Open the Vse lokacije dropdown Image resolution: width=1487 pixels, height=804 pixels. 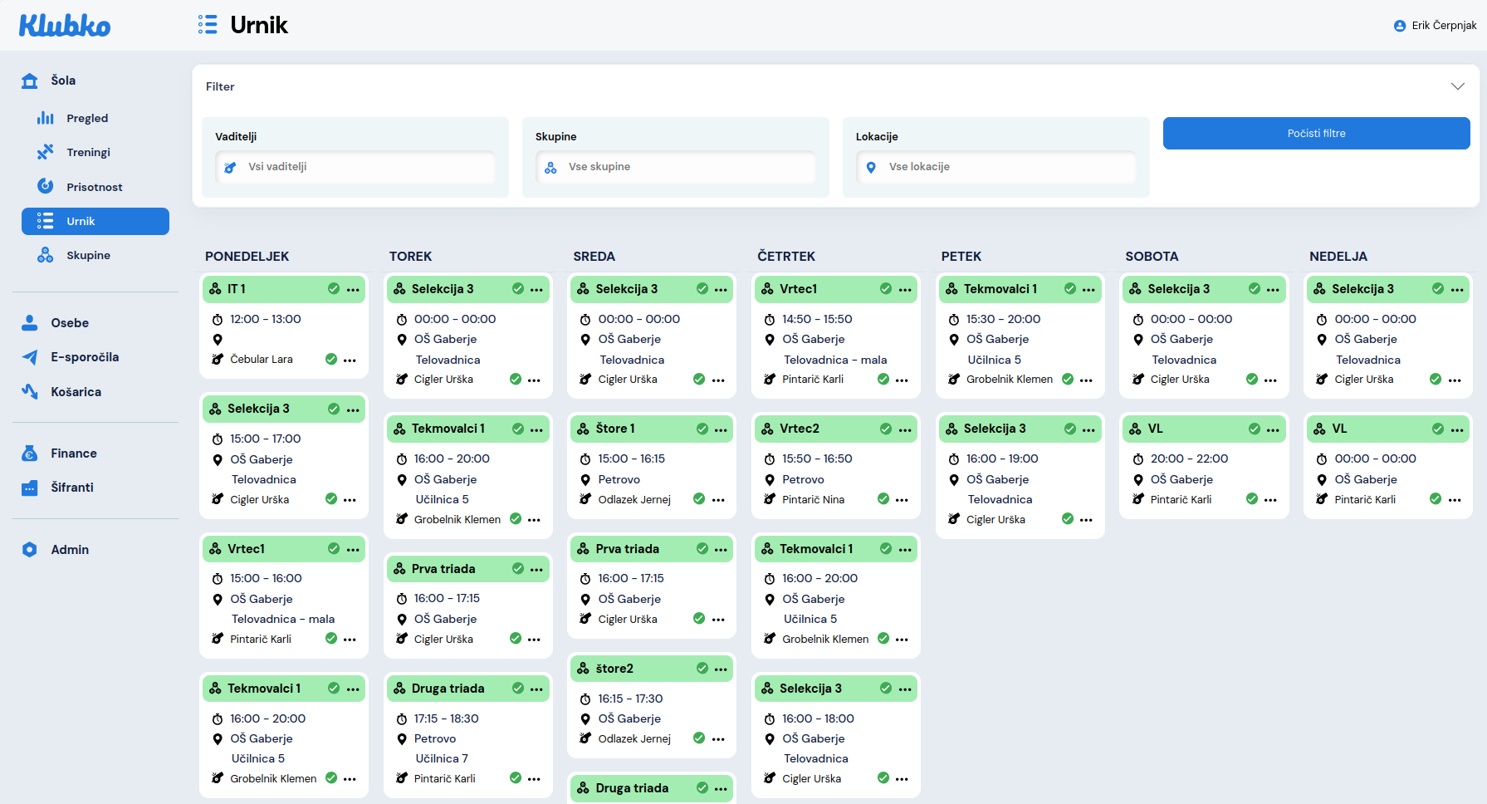click(995, 167)
